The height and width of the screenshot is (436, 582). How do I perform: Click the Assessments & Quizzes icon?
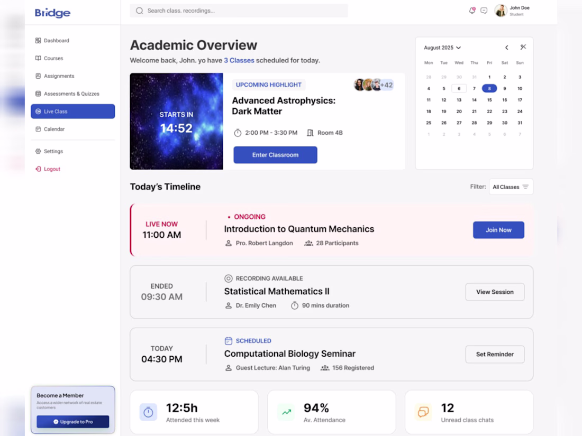pyautogui.click(x=38, y=94)
